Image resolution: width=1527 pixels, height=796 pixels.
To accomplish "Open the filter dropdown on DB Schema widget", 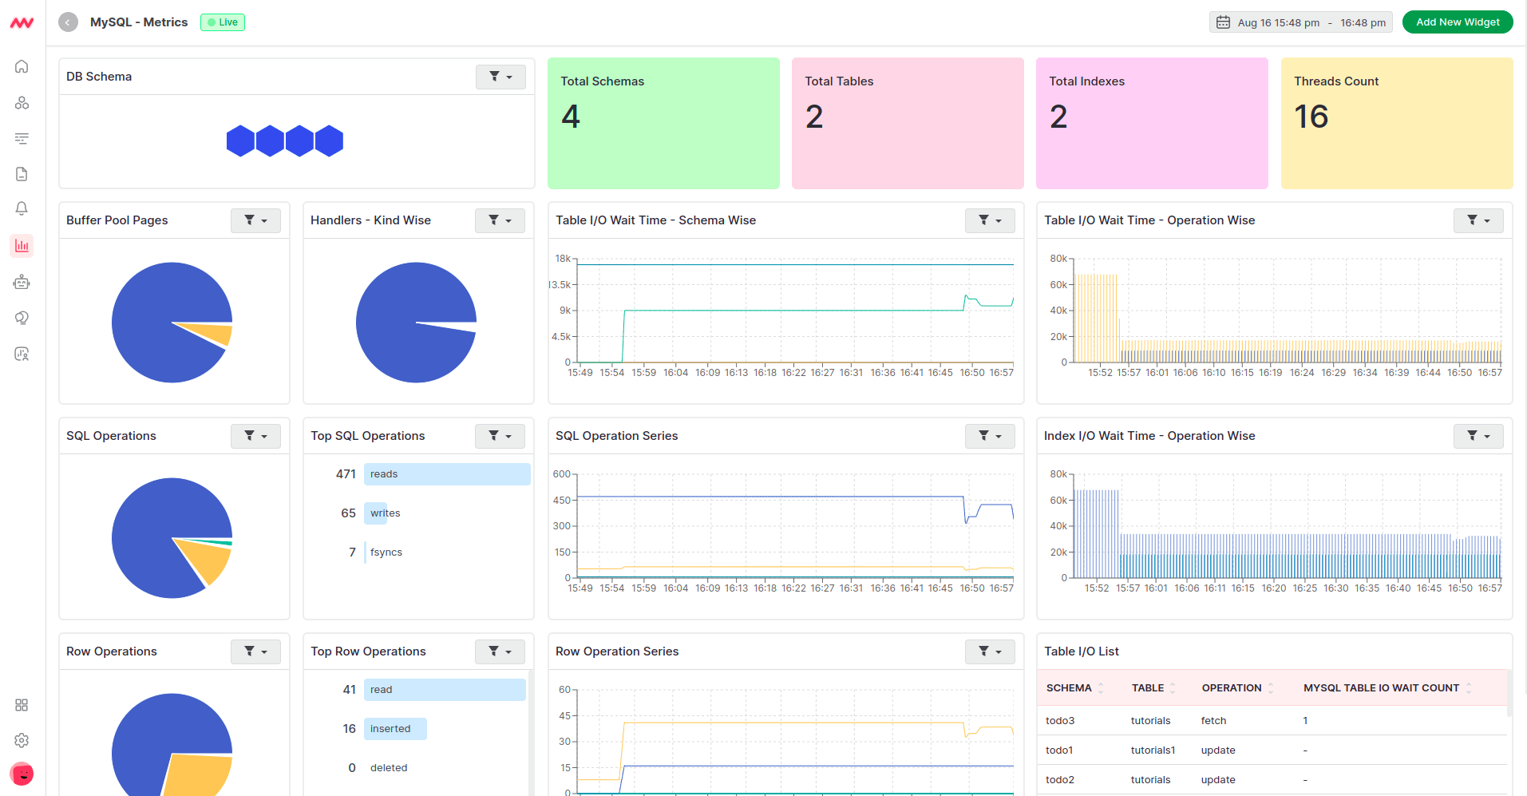I will coord(500,77).
